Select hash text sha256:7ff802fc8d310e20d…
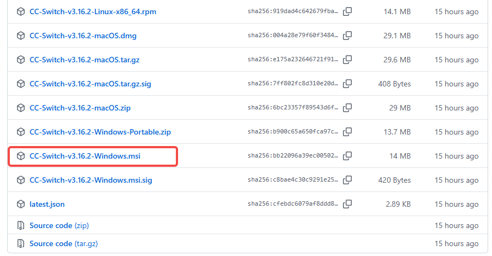The width and height of the screenshot is (492, 256). point(293,83)
